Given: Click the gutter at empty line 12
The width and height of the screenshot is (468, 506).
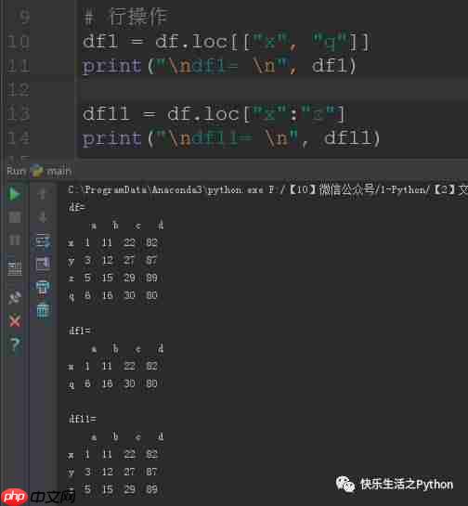Looking at the screenshot, I should click(x=19, y=90).
